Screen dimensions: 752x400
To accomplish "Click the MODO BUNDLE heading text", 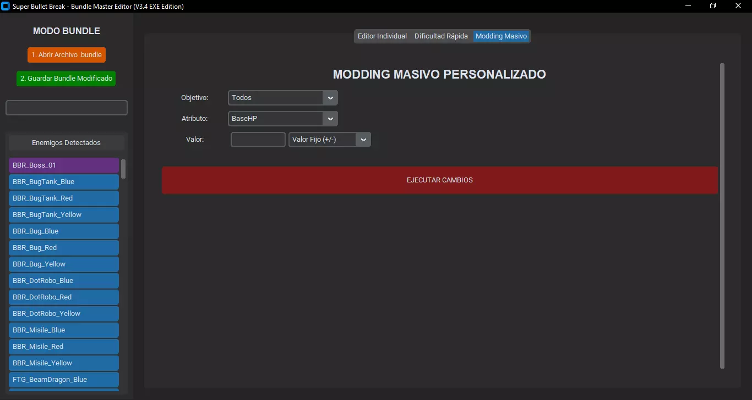I will (x=67, y=31).
